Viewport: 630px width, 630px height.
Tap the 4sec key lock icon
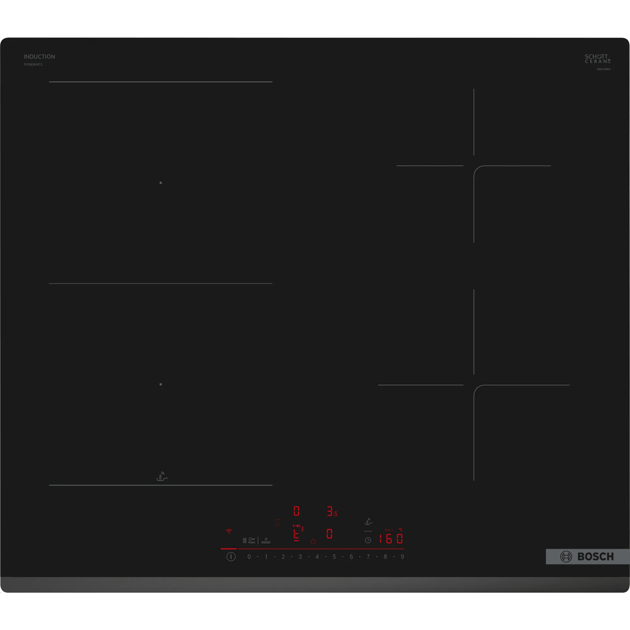click(252, 540)
